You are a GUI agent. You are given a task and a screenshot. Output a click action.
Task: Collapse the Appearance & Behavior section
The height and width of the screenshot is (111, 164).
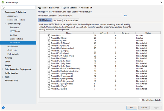3,12
